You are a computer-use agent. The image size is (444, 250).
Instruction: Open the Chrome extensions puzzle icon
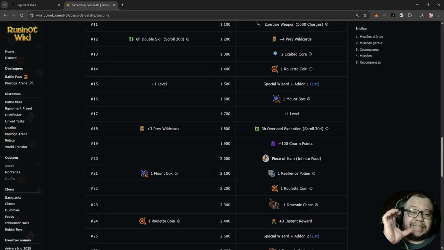click(x=410, y=15)
